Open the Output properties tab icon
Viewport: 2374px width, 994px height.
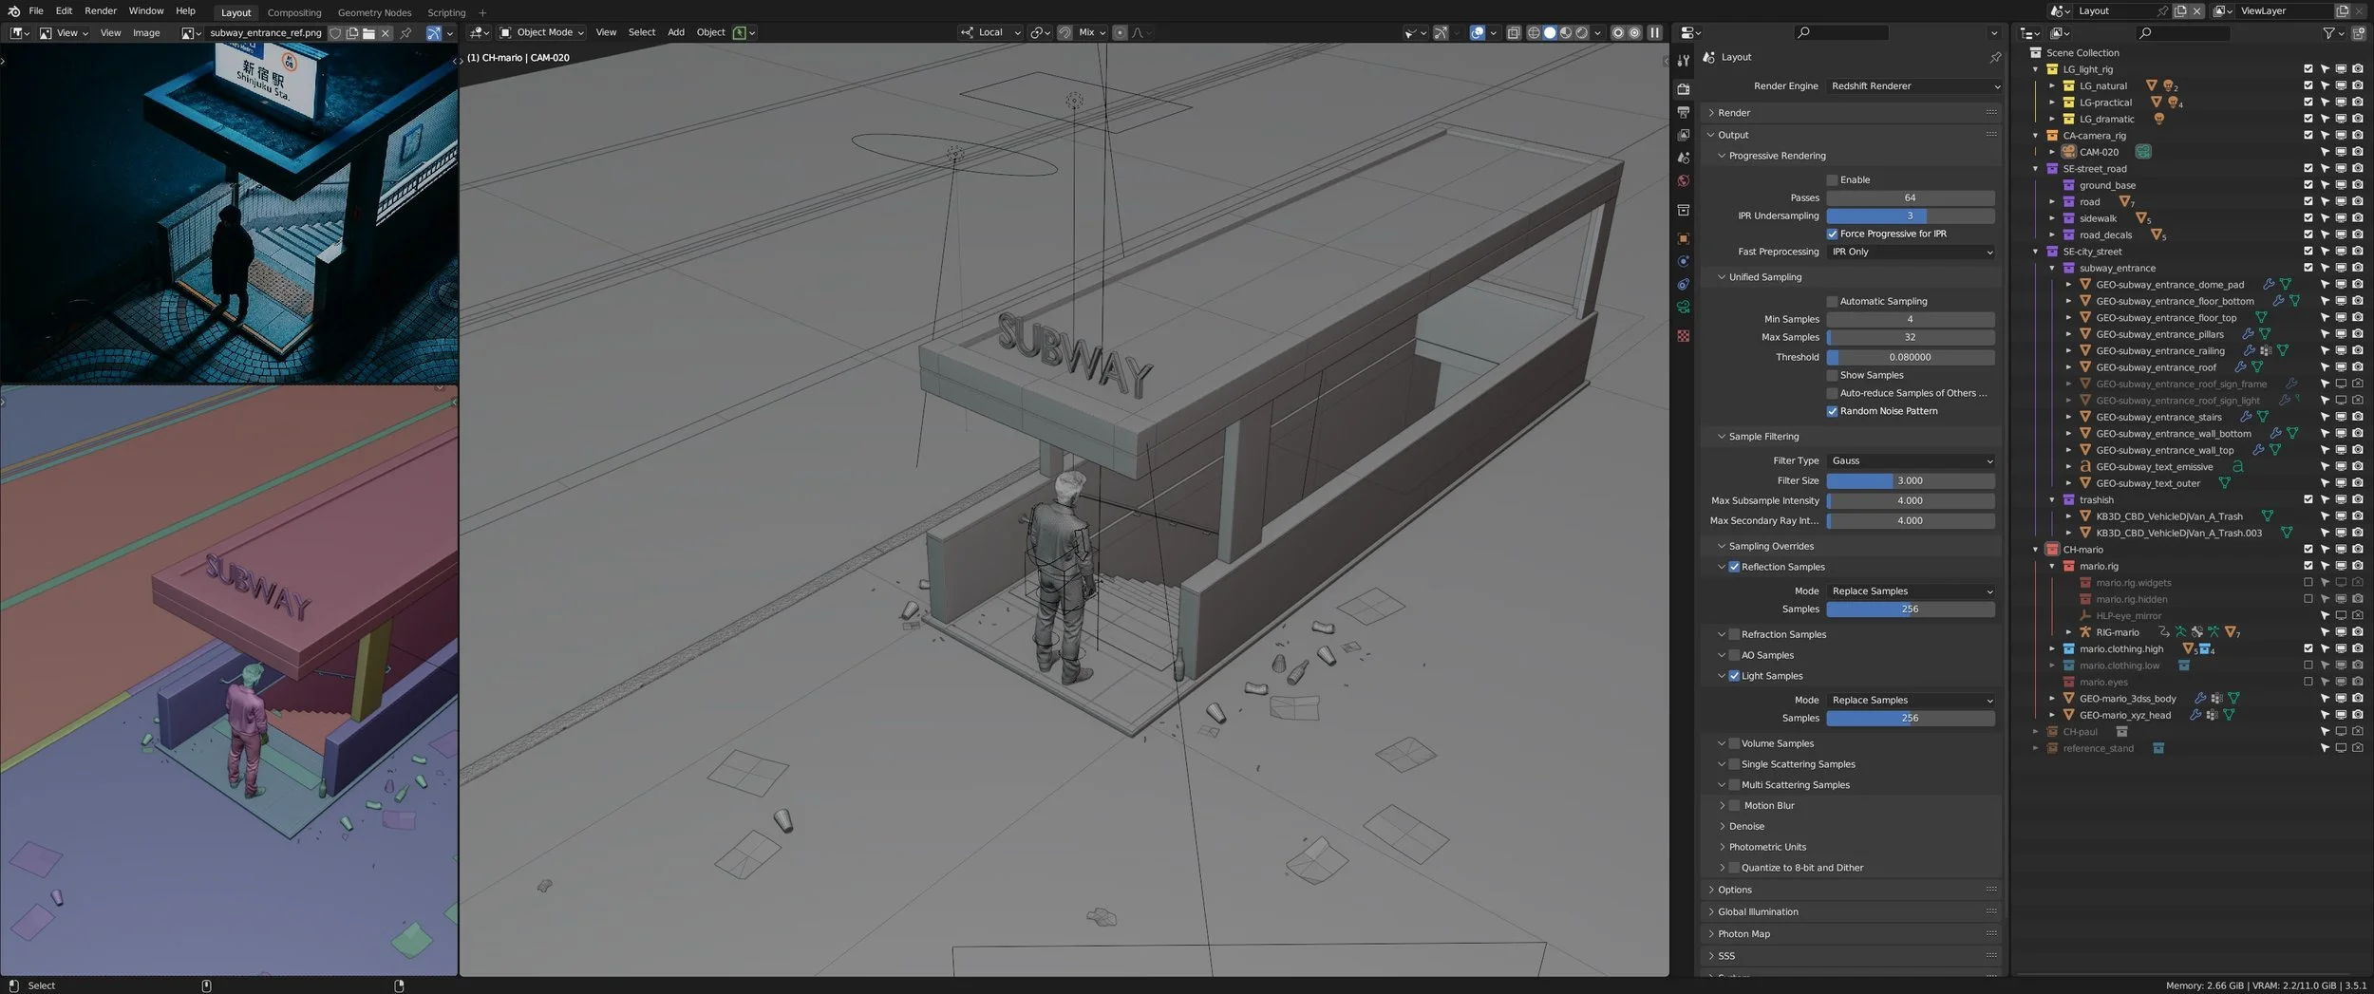click(1683, 112)
